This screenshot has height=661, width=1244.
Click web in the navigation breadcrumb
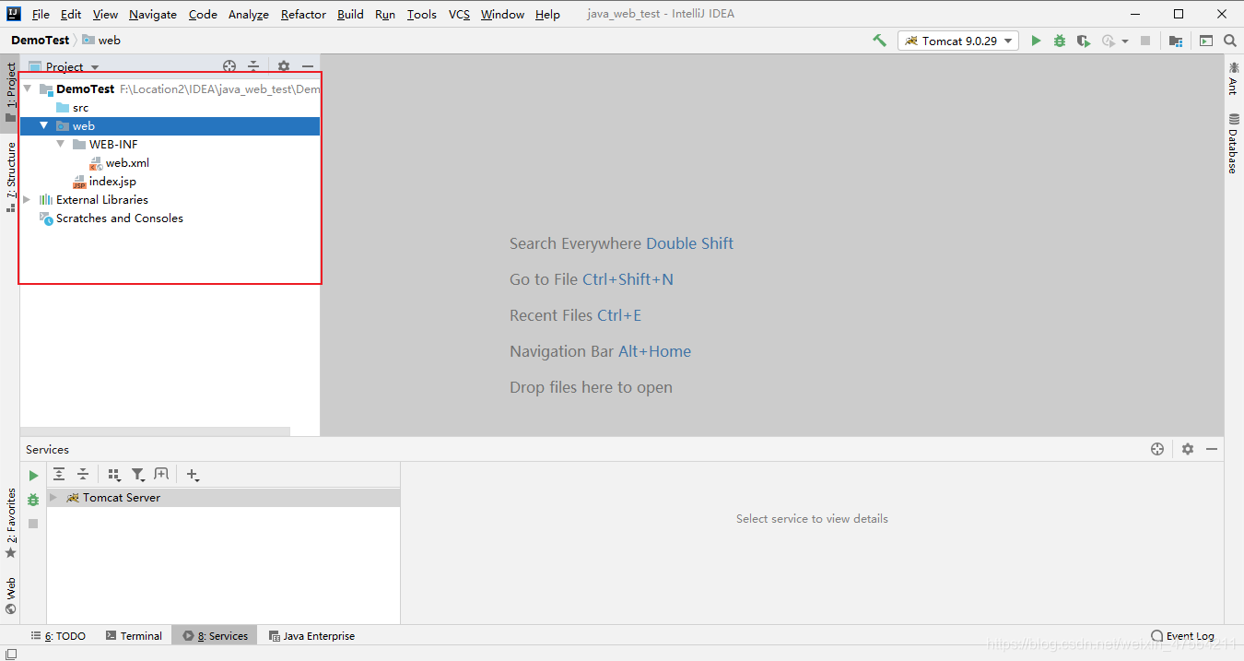(x=101, y=40)
